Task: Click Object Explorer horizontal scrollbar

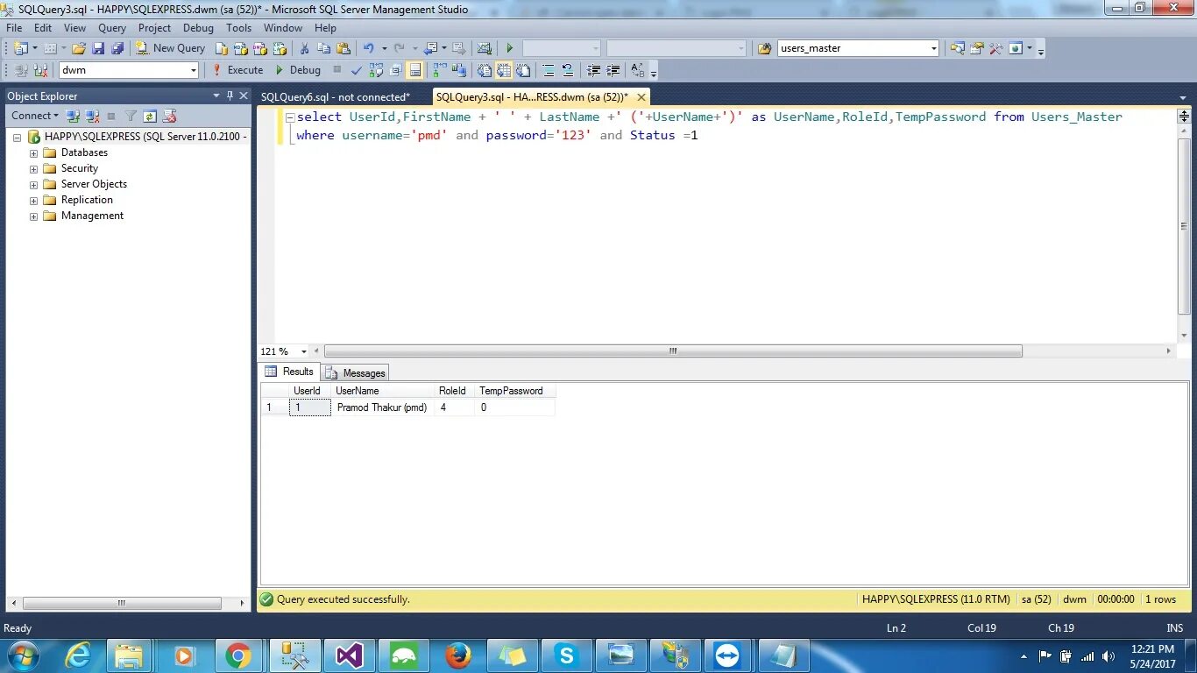Action: pos(122,603)
